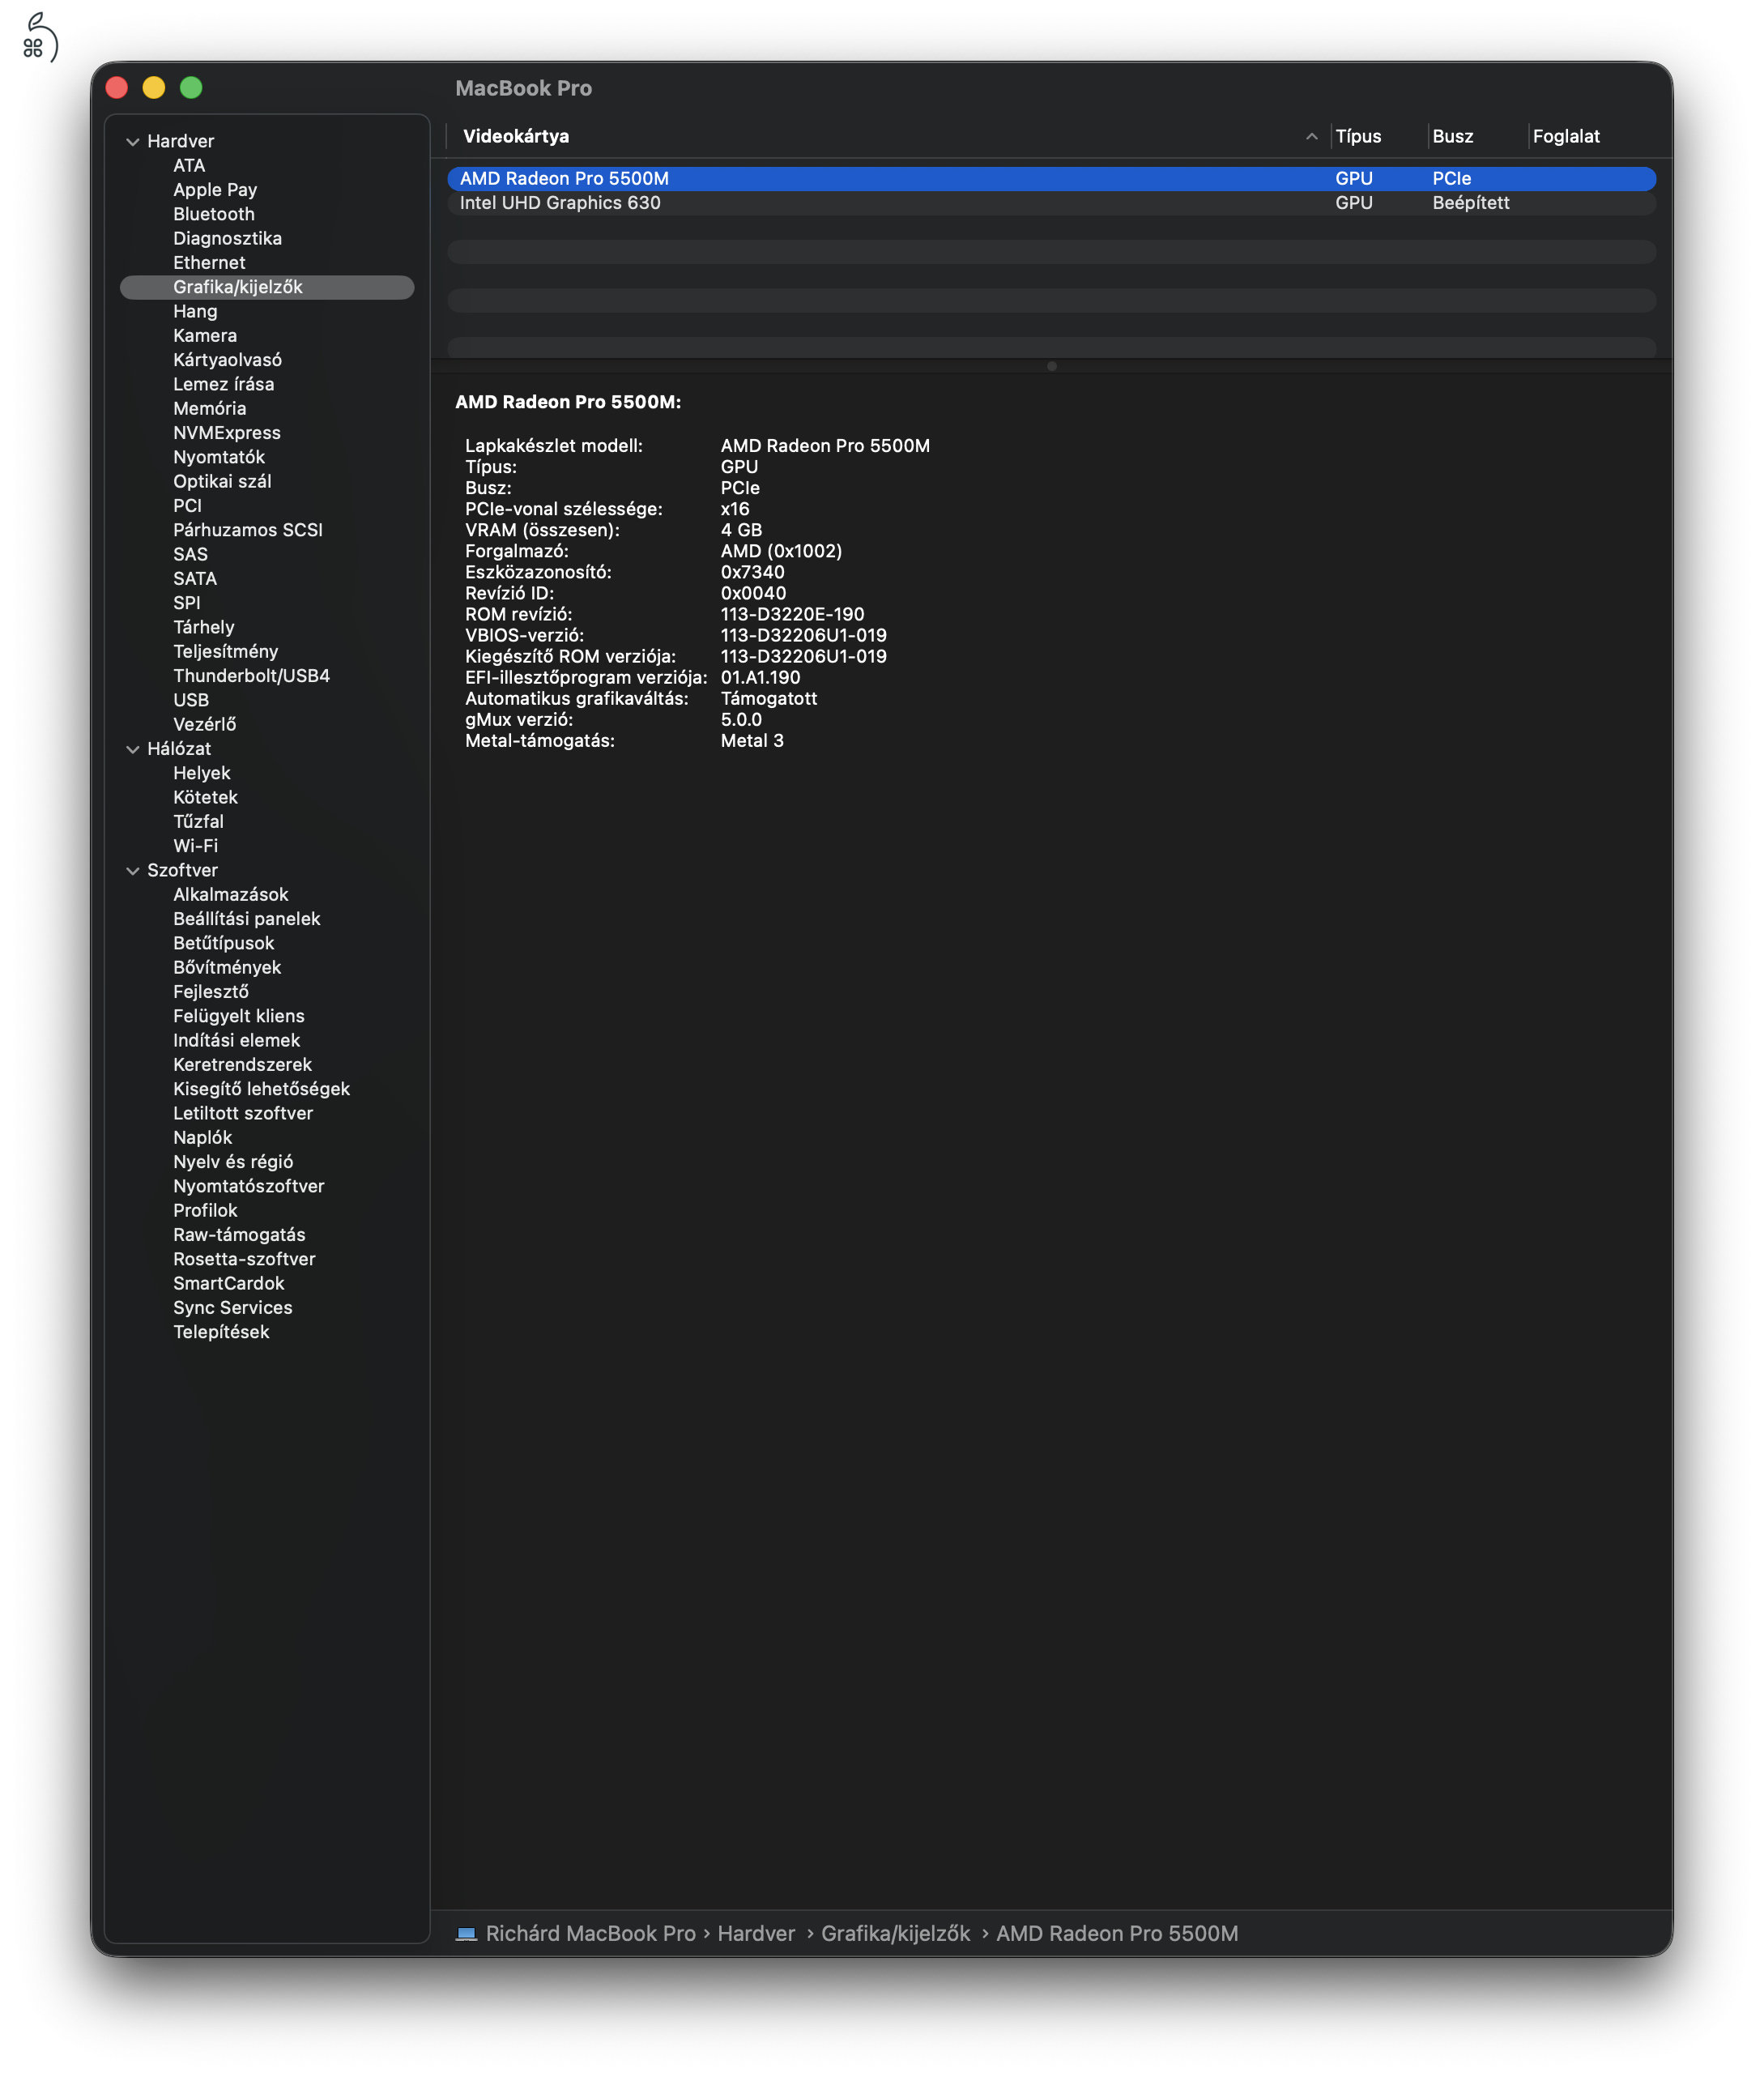1764x2077 pixels.
Task: Select Grafika/kijelzők in the sidebar
Action: click(267, 287)
